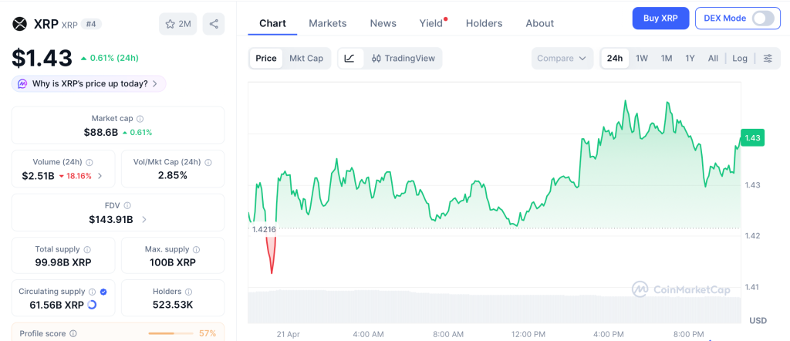Open 'Why is XRP's price up today?'
Screen dimensions: 790x341
click(x=89, y=83)
